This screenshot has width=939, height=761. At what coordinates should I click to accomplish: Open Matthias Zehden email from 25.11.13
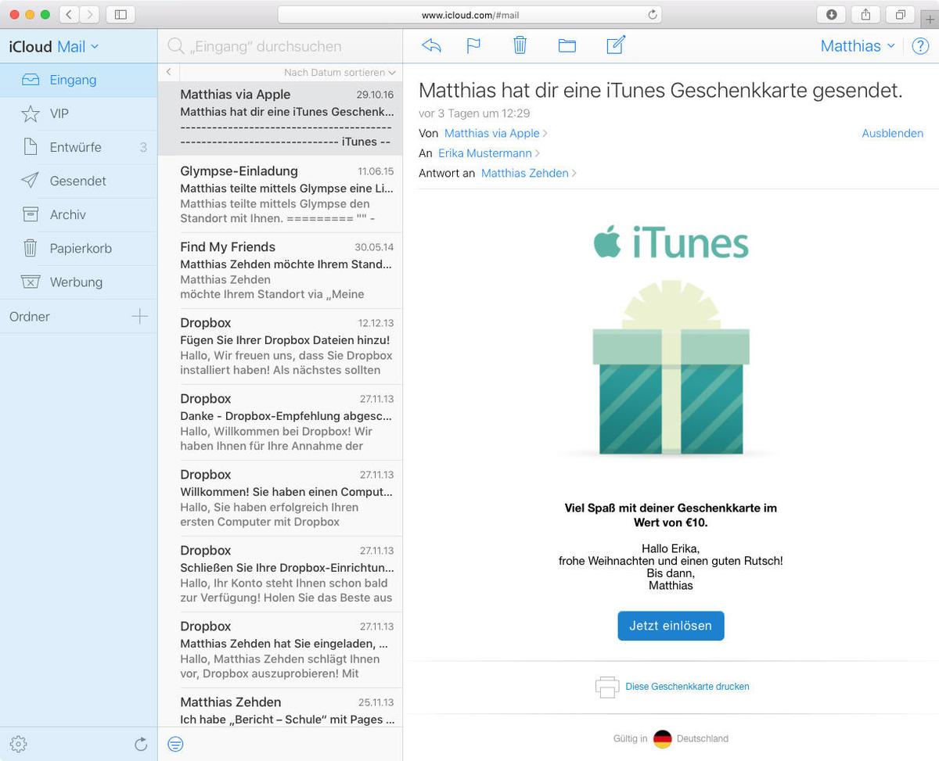[x=280, y=707]
